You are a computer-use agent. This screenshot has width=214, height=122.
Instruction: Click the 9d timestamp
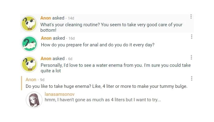(42, 80)
